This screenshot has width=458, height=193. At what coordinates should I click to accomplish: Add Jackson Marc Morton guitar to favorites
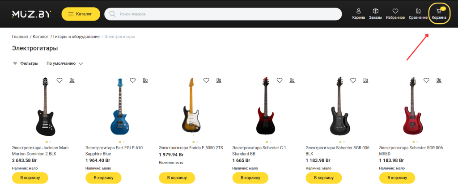[59, 80]
